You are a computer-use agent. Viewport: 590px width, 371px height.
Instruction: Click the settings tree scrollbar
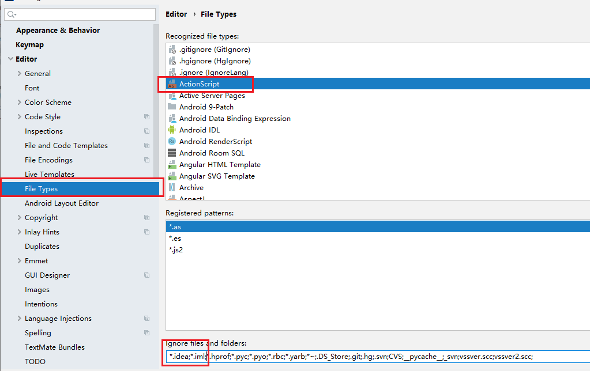156,101
